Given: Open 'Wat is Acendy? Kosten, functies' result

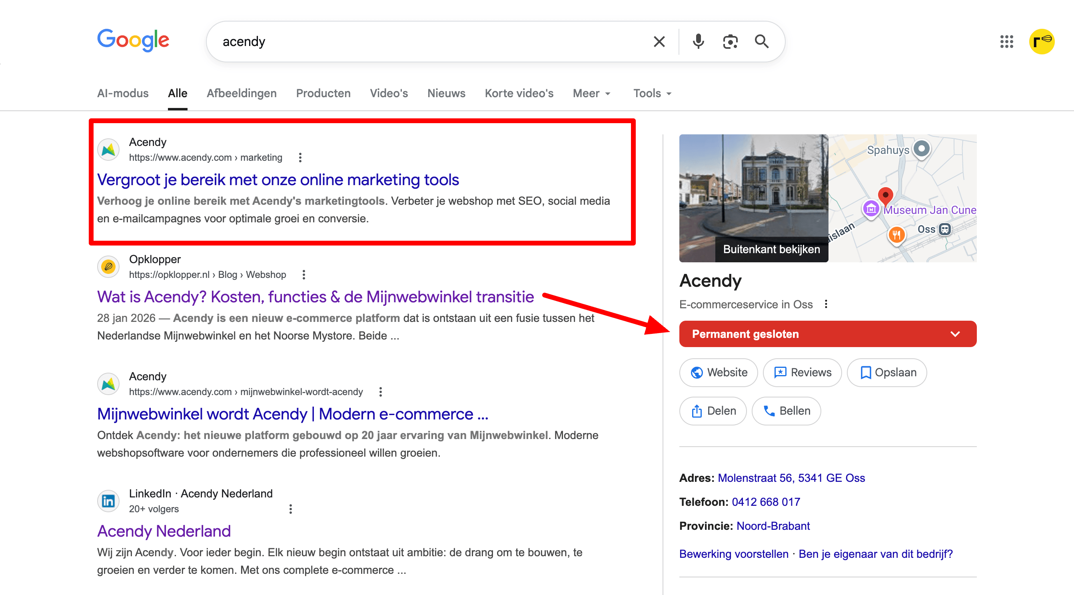Looking at the screenshot, I should [315, 297].
